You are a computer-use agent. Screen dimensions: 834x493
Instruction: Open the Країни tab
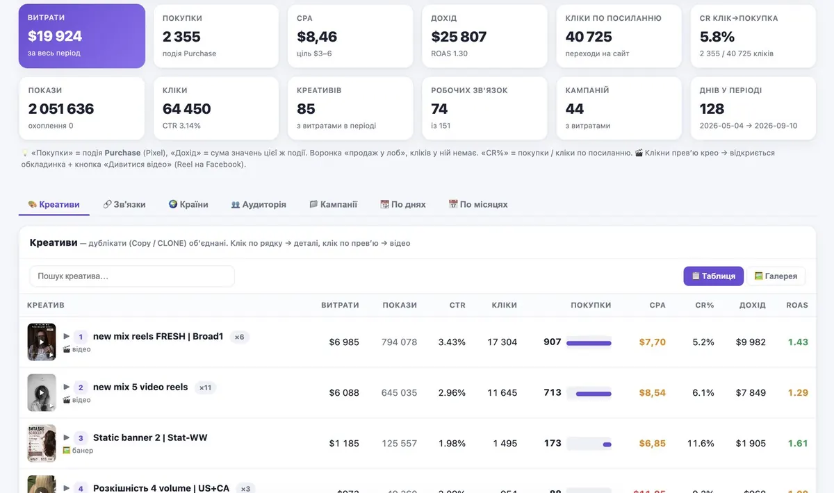pyautogui.click(x=188, y=204)
